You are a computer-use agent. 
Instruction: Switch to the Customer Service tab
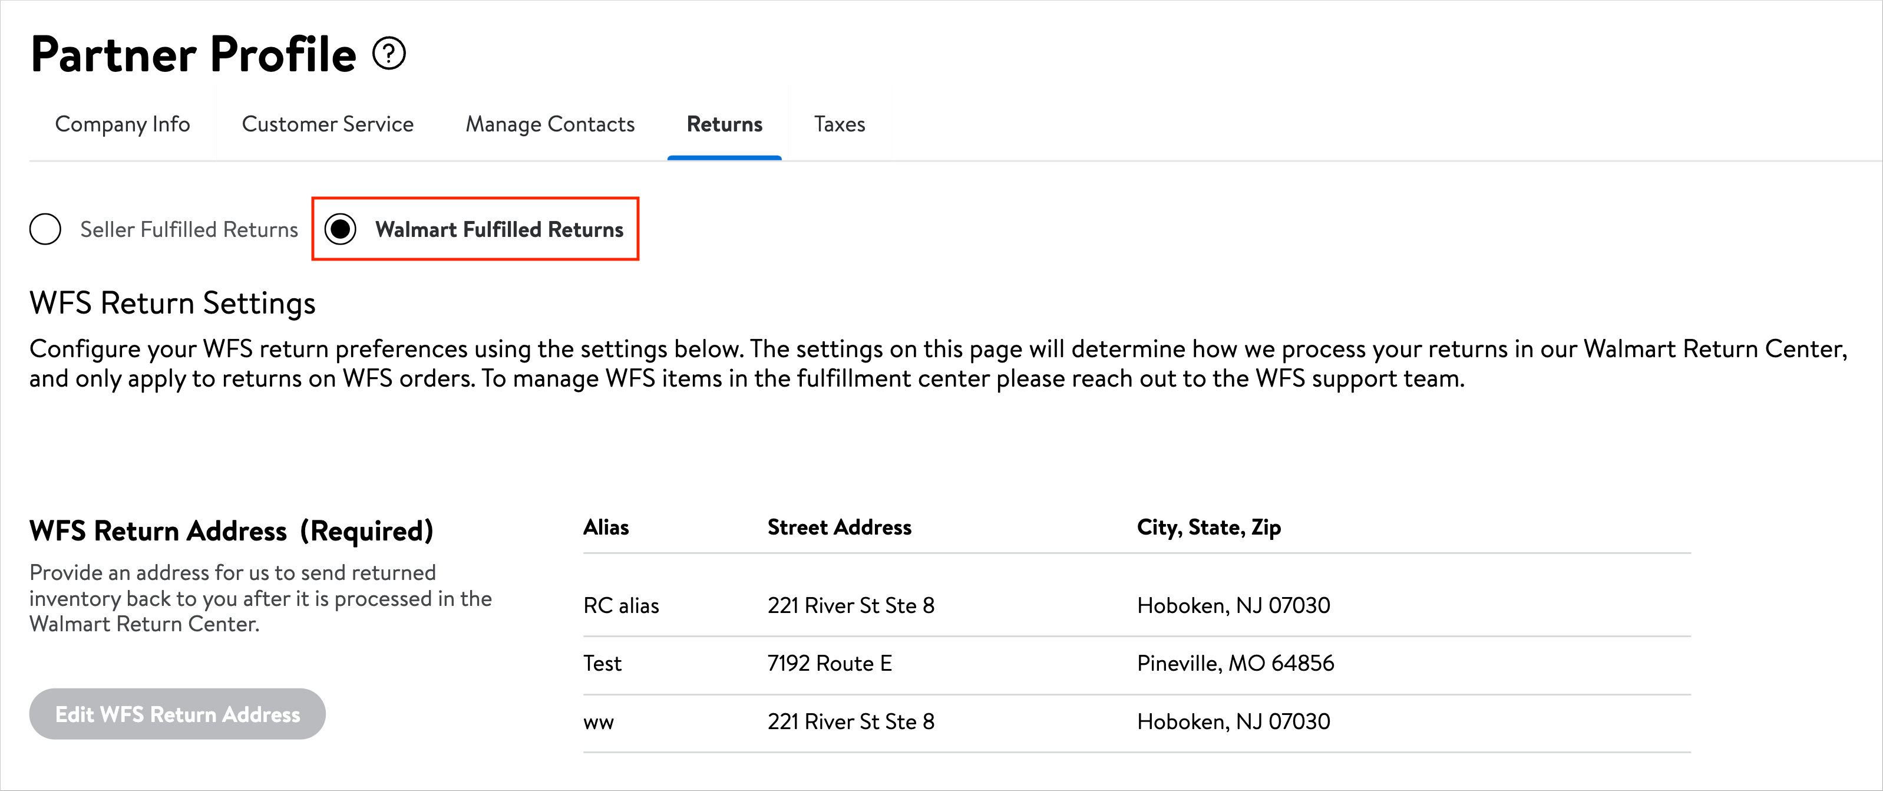point(328,124)
